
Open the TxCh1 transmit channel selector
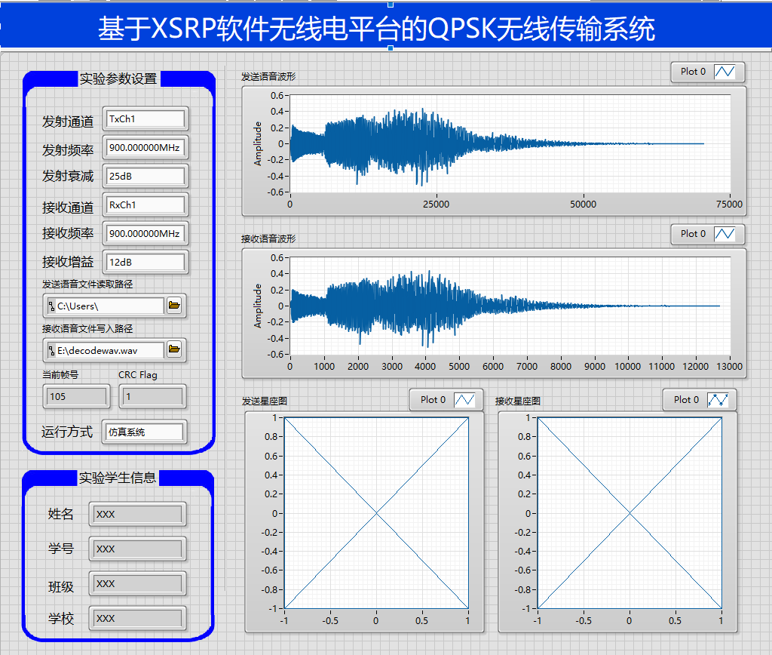click(146, 119)
